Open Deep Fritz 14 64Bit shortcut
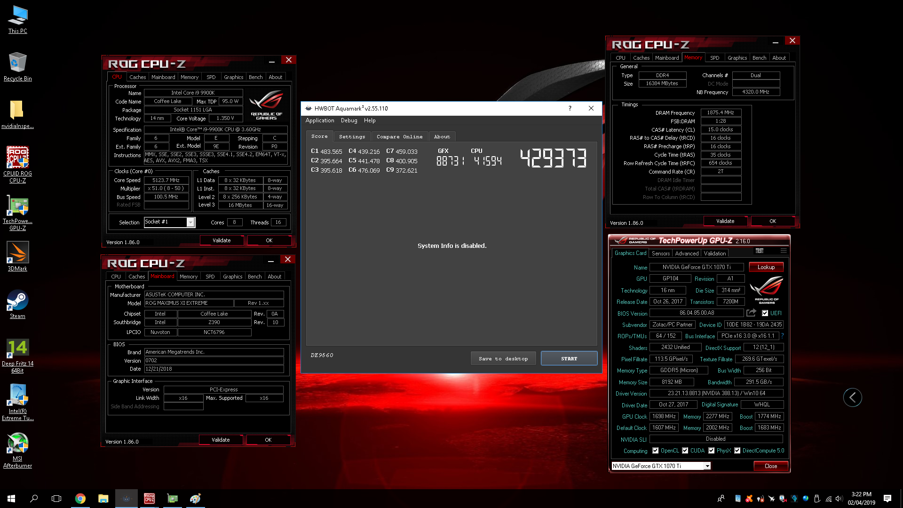The height and width of the screenshot is (508, 903). coord(18,356)
